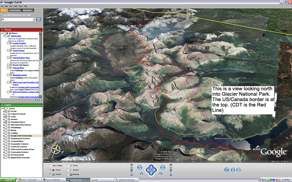This screenshot has height=182, width=292.
Task: Switch to the Directions tab
Action: (27, 10)
